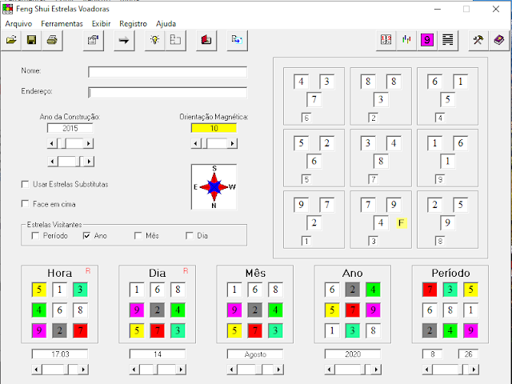Toggle the Face em cima checkbox

pyautogui.click(x=25, y=204)
